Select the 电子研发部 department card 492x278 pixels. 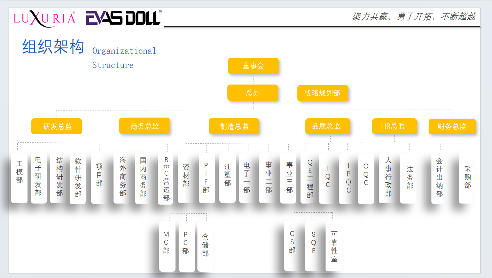(x=39, y=178)
